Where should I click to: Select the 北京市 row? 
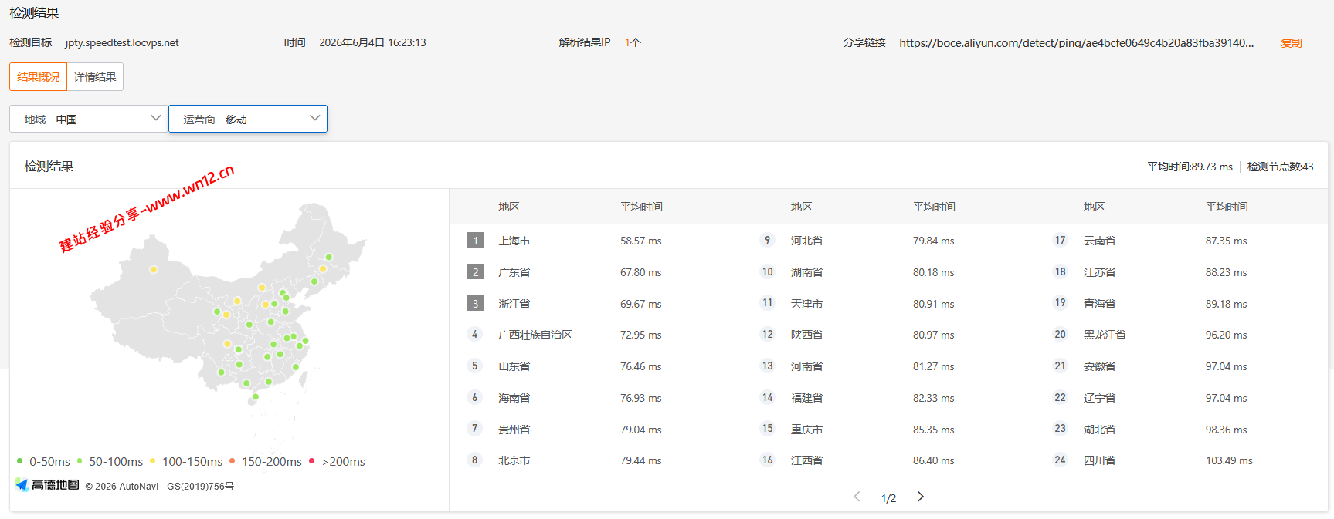[x=596, y=460]
